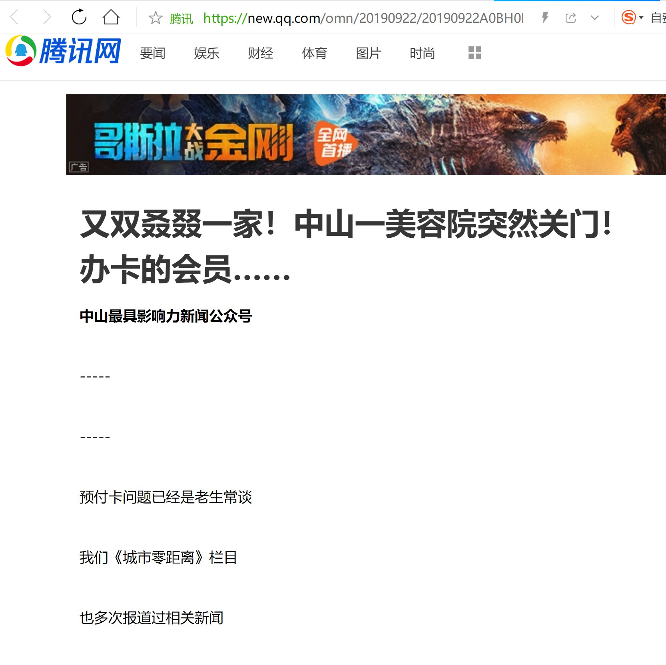Image resolution: width=666 pixels, height=665 pixels.
Task: Expand the address bar dropdown chevron
Action: [x=595, y=18]
